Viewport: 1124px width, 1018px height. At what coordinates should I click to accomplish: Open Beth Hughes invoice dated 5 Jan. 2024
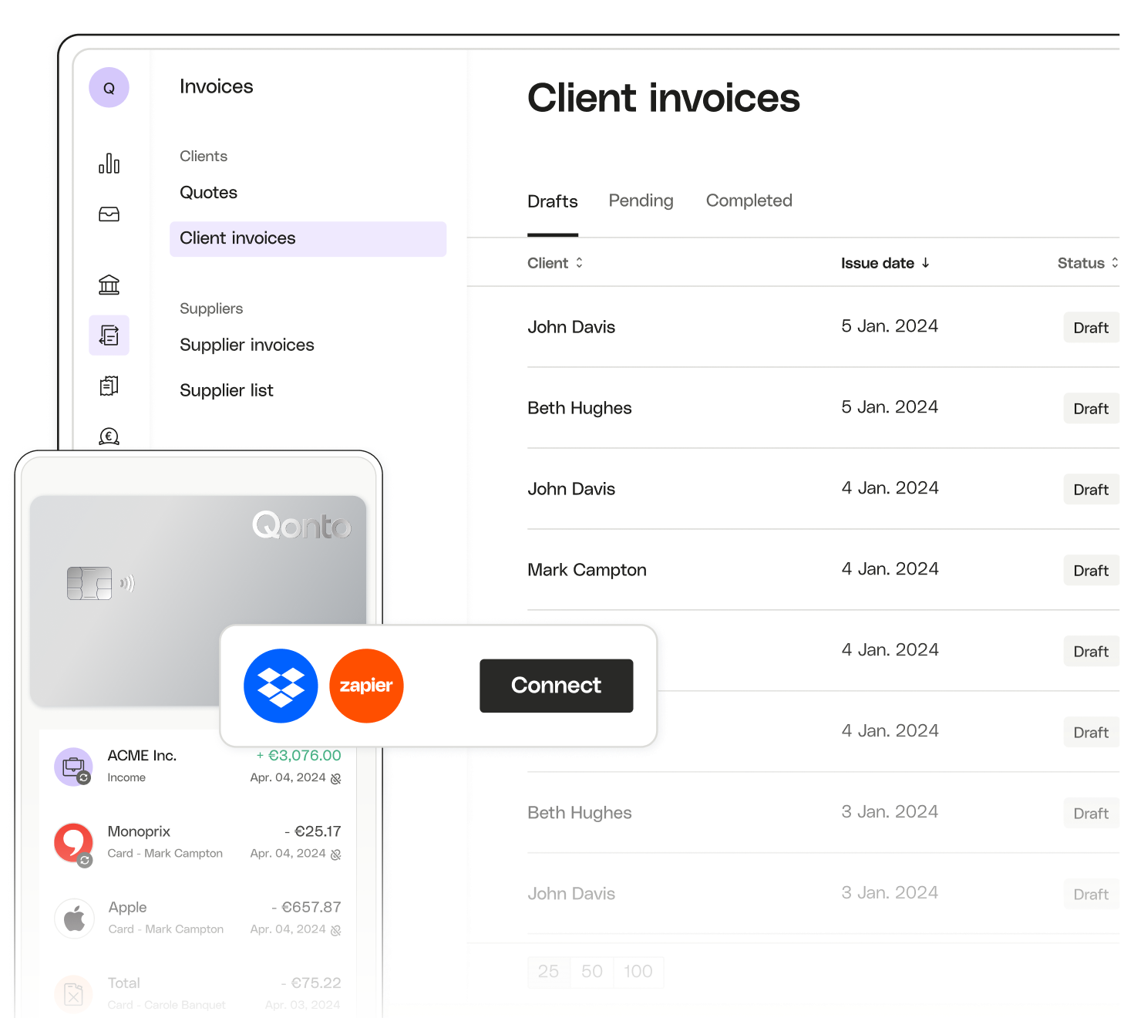[823, 408]
